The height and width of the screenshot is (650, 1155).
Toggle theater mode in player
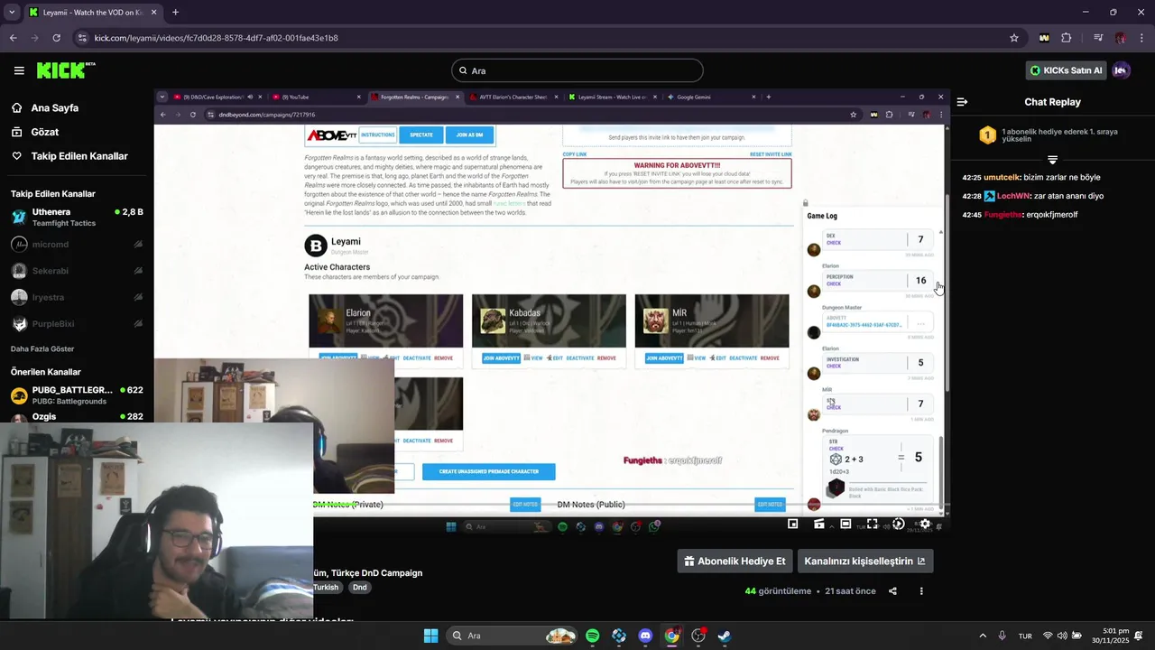pos(845,524)
